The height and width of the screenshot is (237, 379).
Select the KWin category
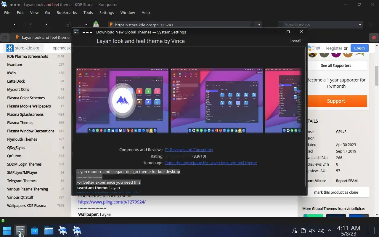click(11, 73)
